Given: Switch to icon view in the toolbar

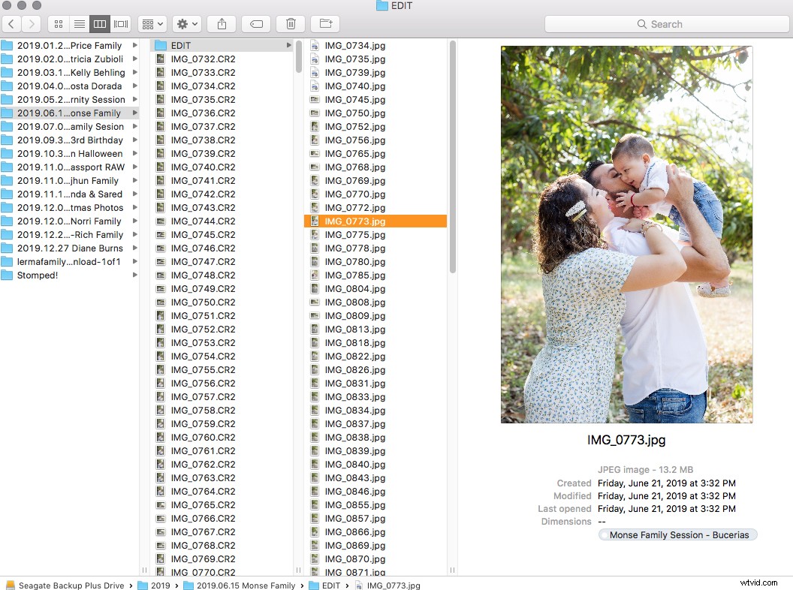Looking at the screenshot, I should [58, 23].
